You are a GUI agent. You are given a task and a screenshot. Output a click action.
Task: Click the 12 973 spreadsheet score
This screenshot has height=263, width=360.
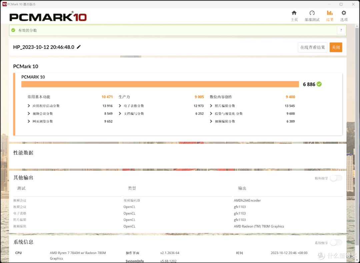point(199,106)
